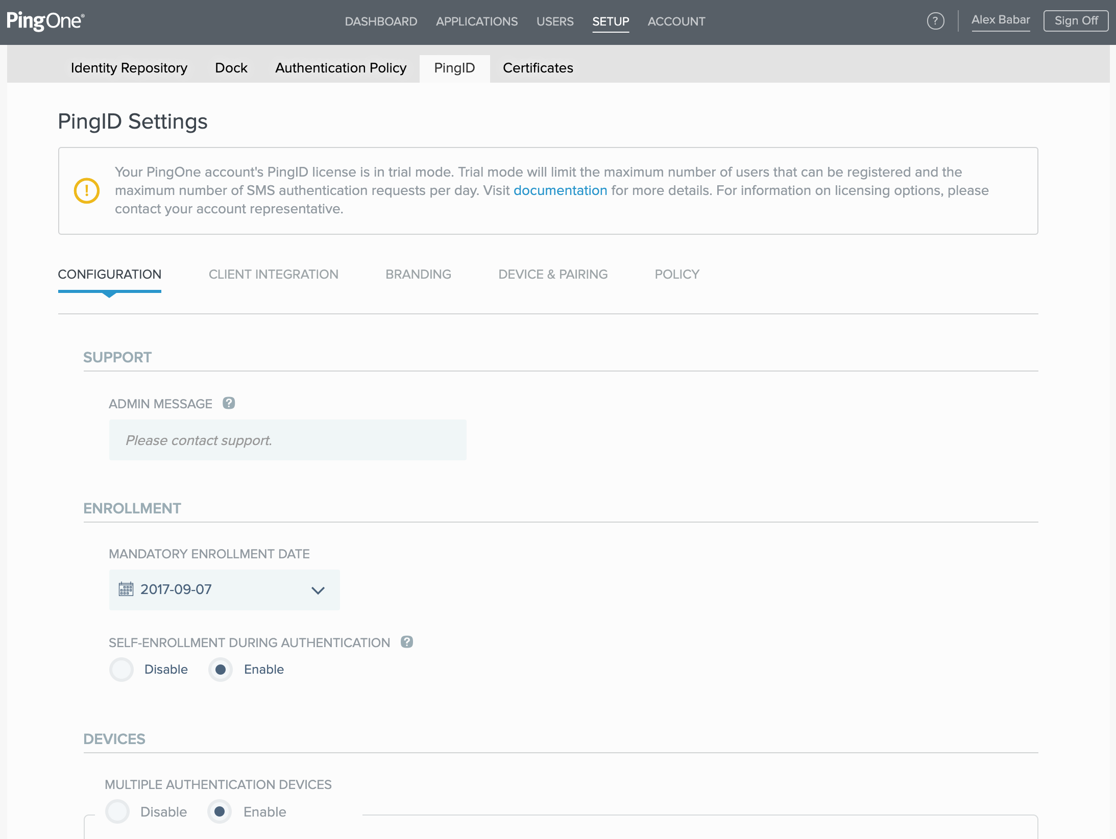Click the warning icon in the trial mode notice
Viewport: 1116px width, 839px height.
[x=87, y=190]
